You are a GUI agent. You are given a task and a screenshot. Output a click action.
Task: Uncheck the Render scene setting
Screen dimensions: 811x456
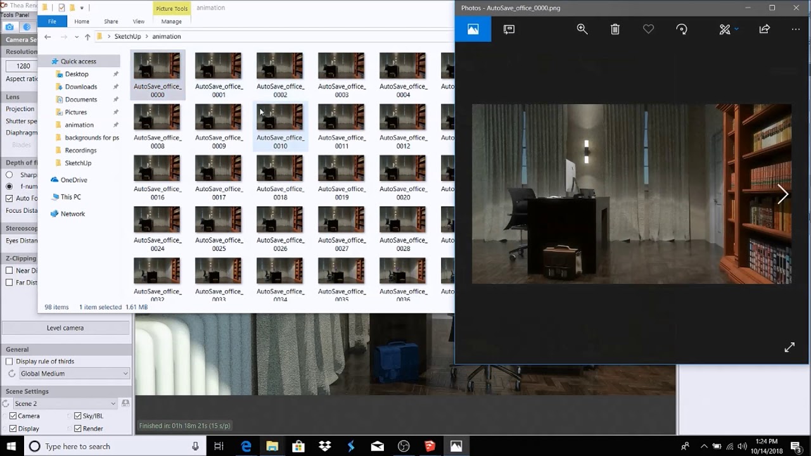77,429
